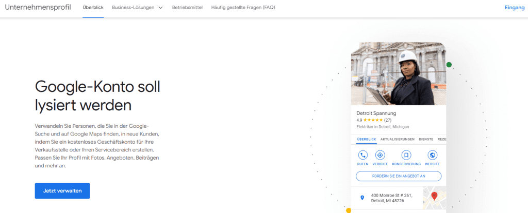Click the red map marker
The height and width of the screenshot is (213, 528).
(434, 196)
